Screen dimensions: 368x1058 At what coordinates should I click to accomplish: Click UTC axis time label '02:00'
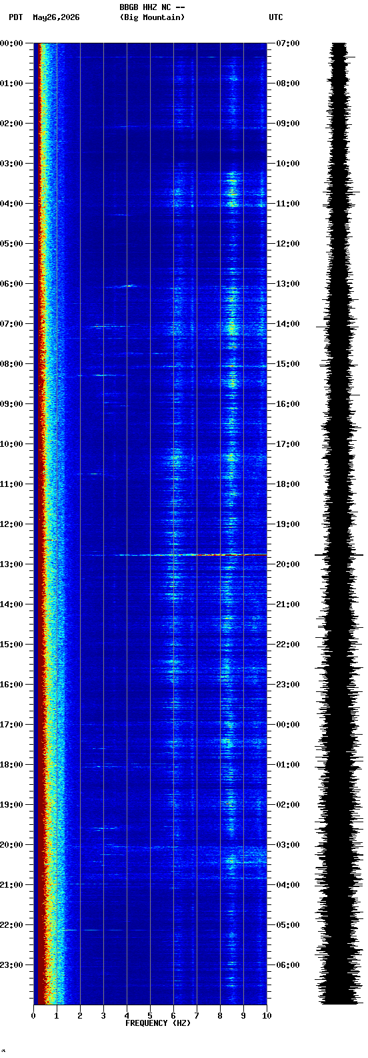click(x=288, y=805)
